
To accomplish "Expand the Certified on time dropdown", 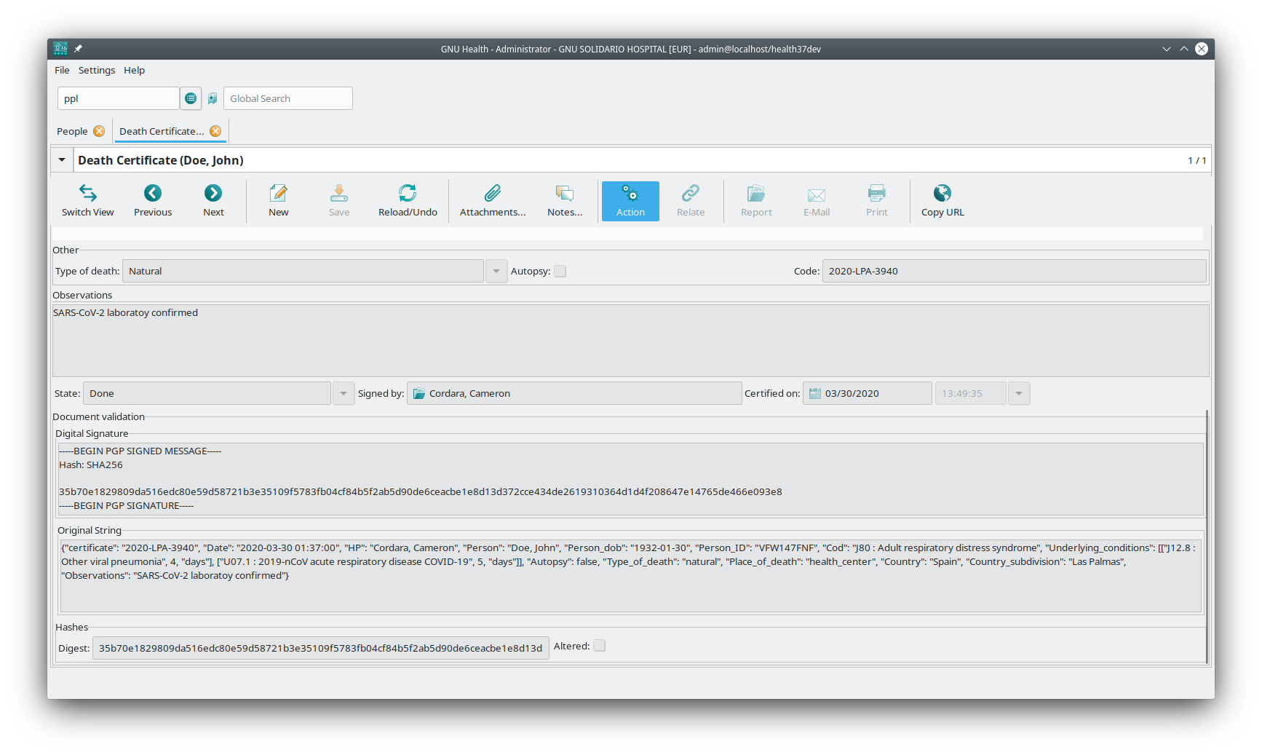I will point(1019,394).
